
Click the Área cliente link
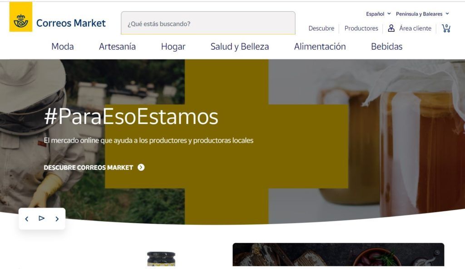415,28
